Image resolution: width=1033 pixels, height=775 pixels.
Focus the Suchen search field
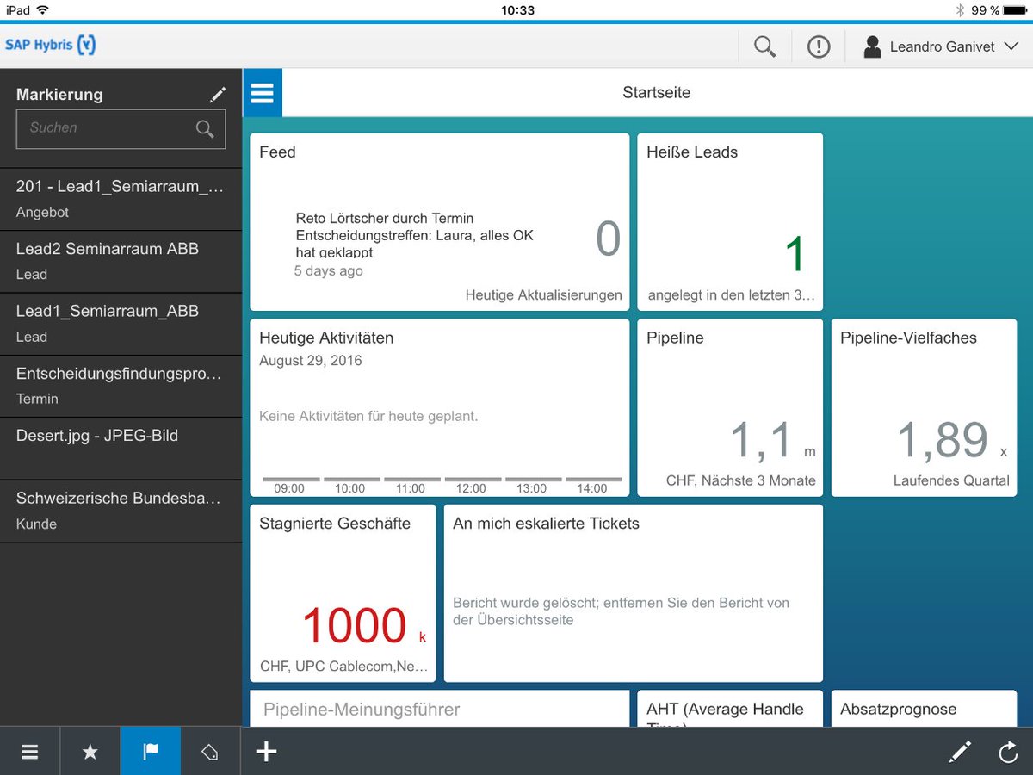point(121,128)
